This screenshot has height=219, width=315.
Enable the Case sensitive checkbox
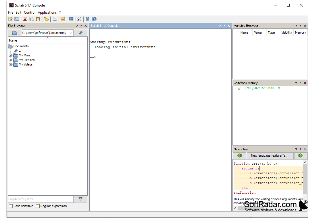[x=11, y=206]
